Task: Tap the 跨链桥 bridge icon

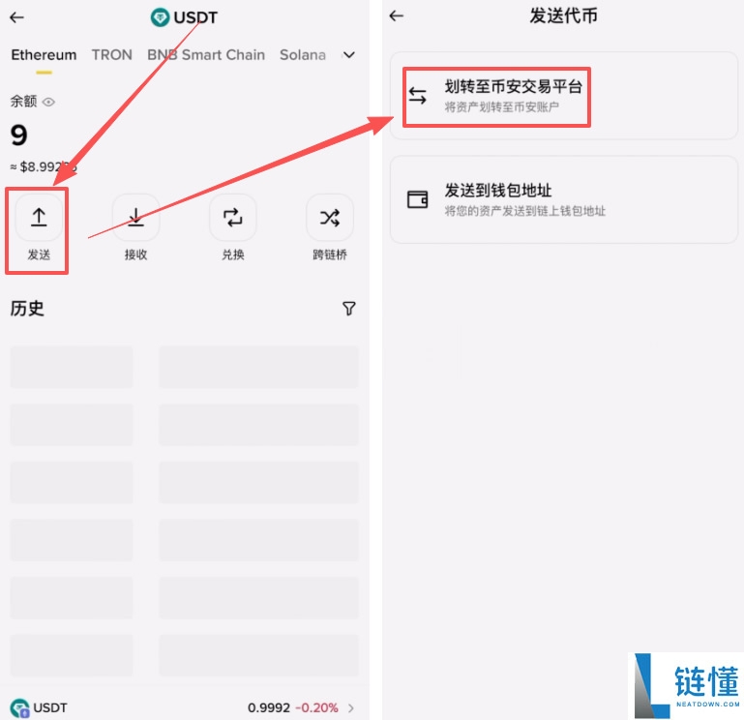Action: tap(330, 218)
